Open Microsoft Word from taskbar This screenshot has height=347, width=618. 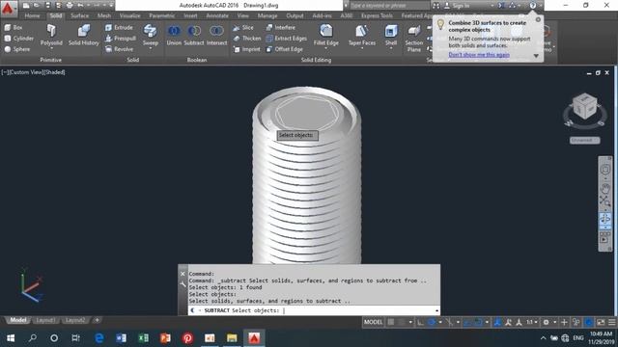point(122,338)
